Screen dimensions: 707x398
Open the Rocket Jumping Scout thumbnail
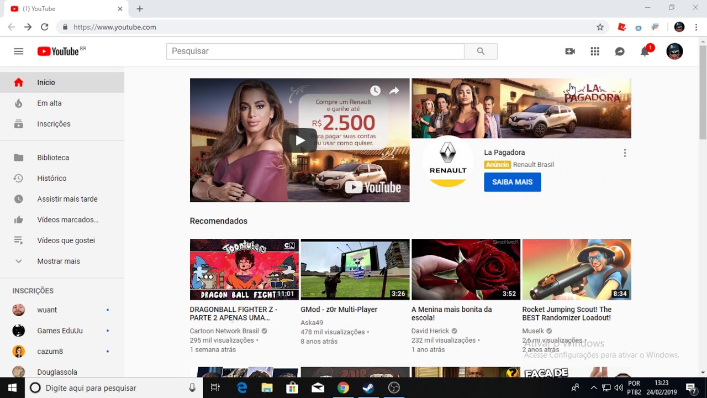point(577,269)
